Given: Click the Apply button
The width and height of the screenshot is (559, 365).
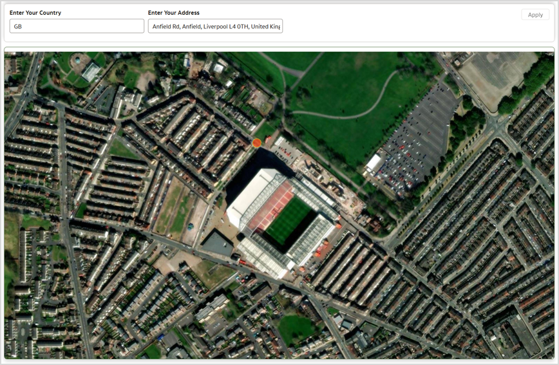Looking at the screenshot, I should [535, 15].
